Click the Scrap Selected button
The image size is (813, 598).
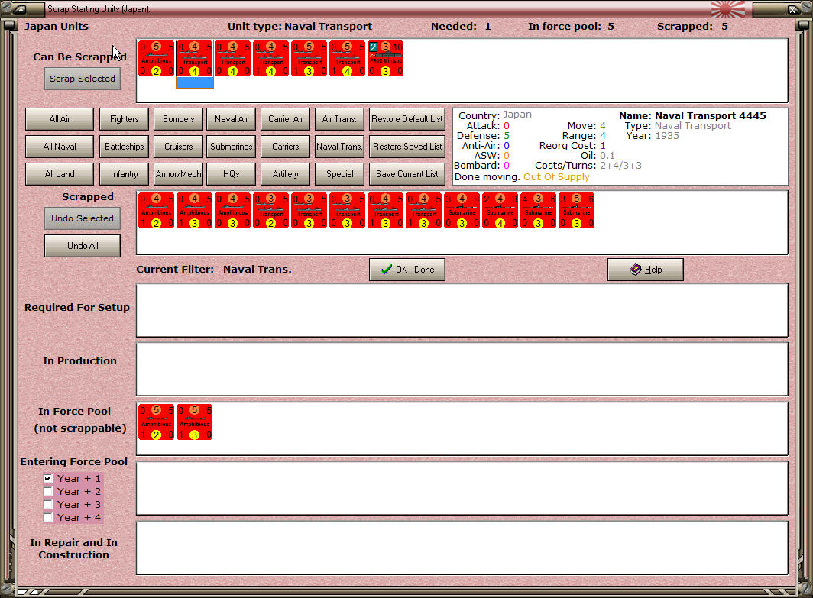tap(83, 79)
